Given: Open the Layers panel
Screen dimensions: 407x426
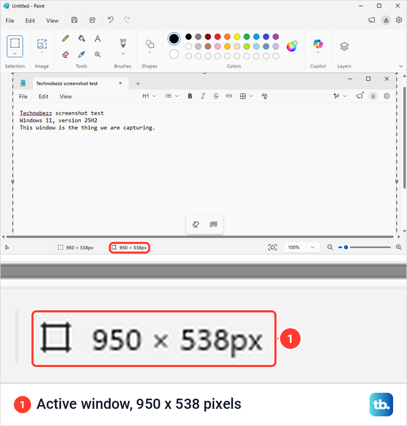Looking at the screenshot, I should coord(344,47).
